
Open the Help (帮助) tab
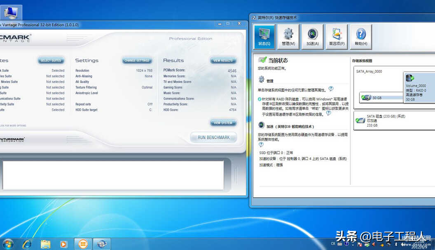coord(361,37)
